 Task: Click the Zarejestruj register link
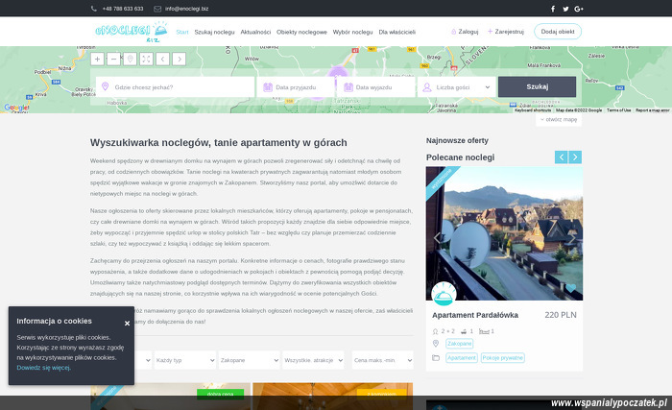pyautogui.click(x=506, y=32)
